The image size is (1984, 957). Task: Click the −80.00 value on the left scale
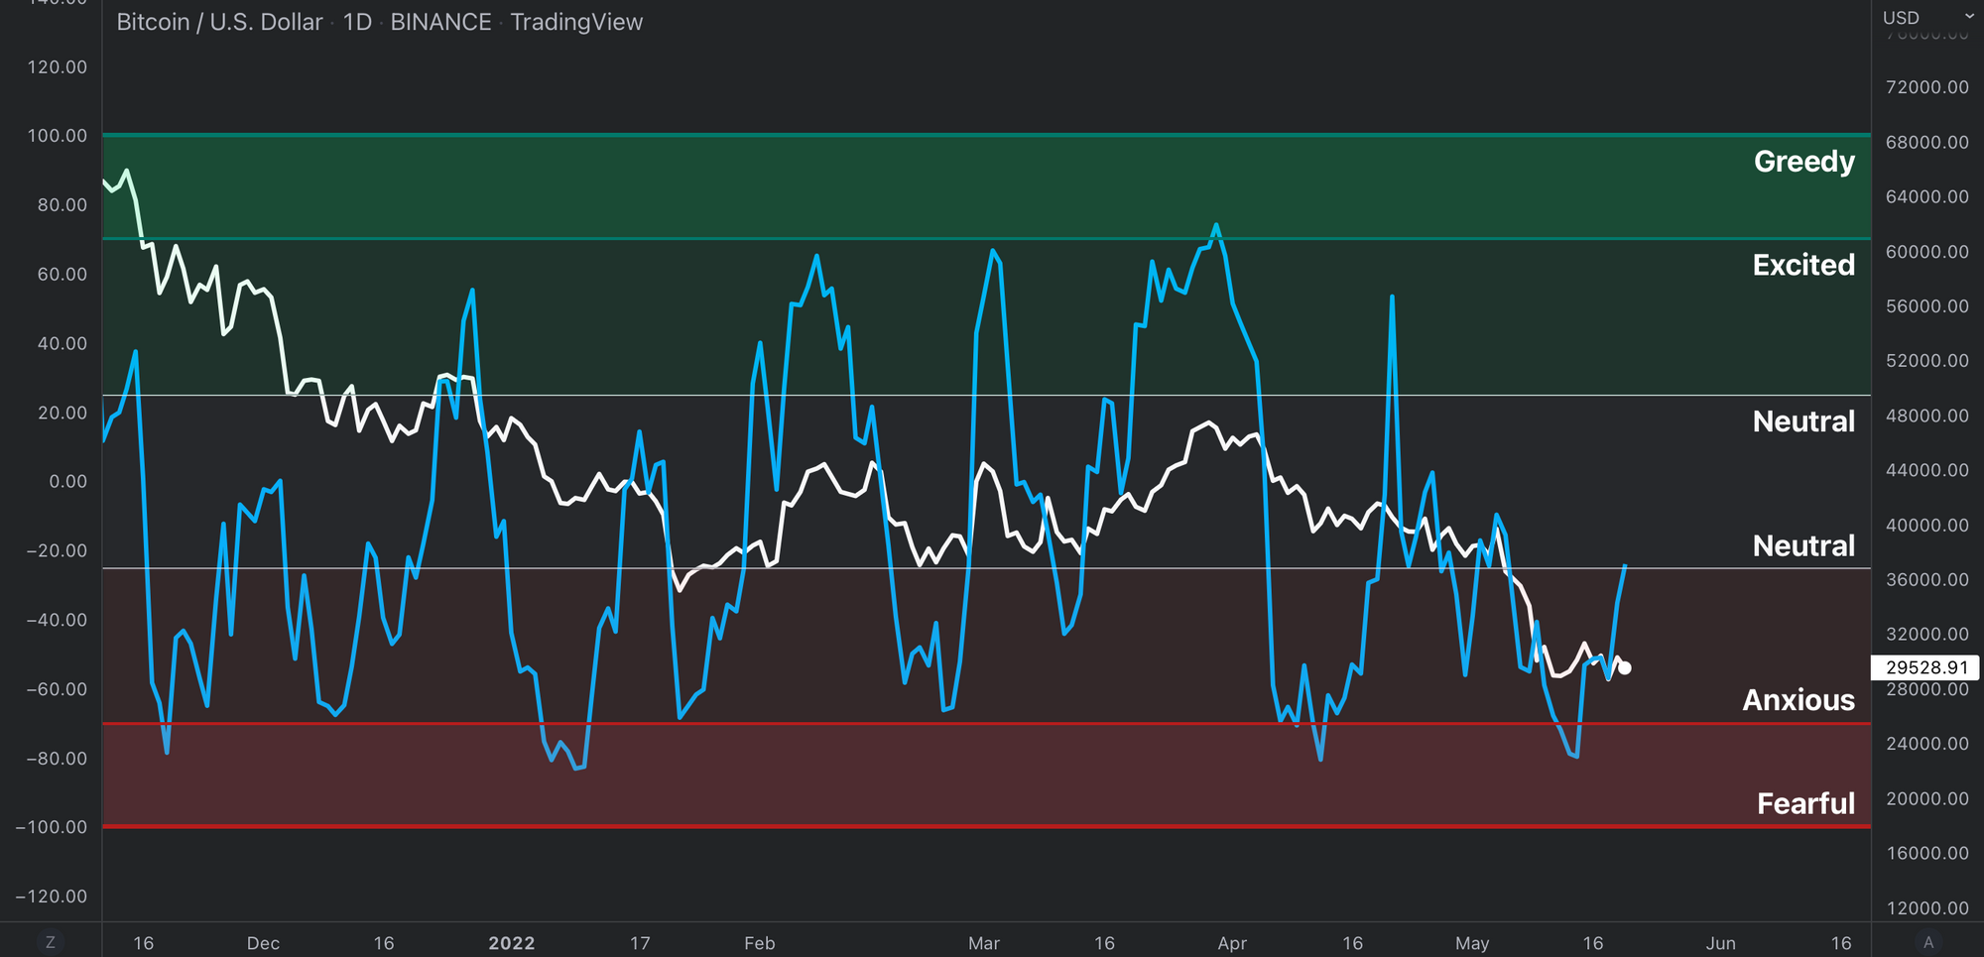57,759
